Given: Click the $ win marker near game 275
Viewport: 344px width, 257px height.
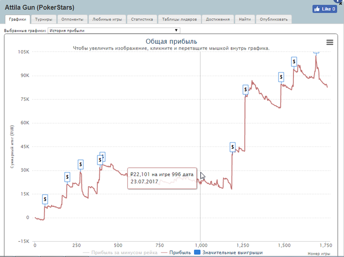Looking at the screenshot, I should (x=81, y=164).
